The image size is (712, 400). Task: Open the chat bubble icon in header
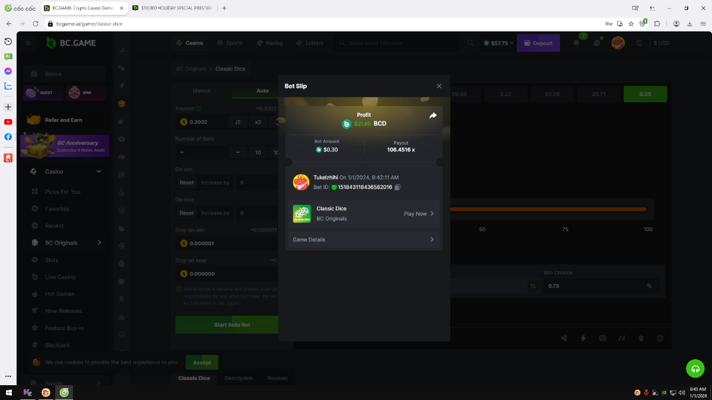tap(596, 43)
